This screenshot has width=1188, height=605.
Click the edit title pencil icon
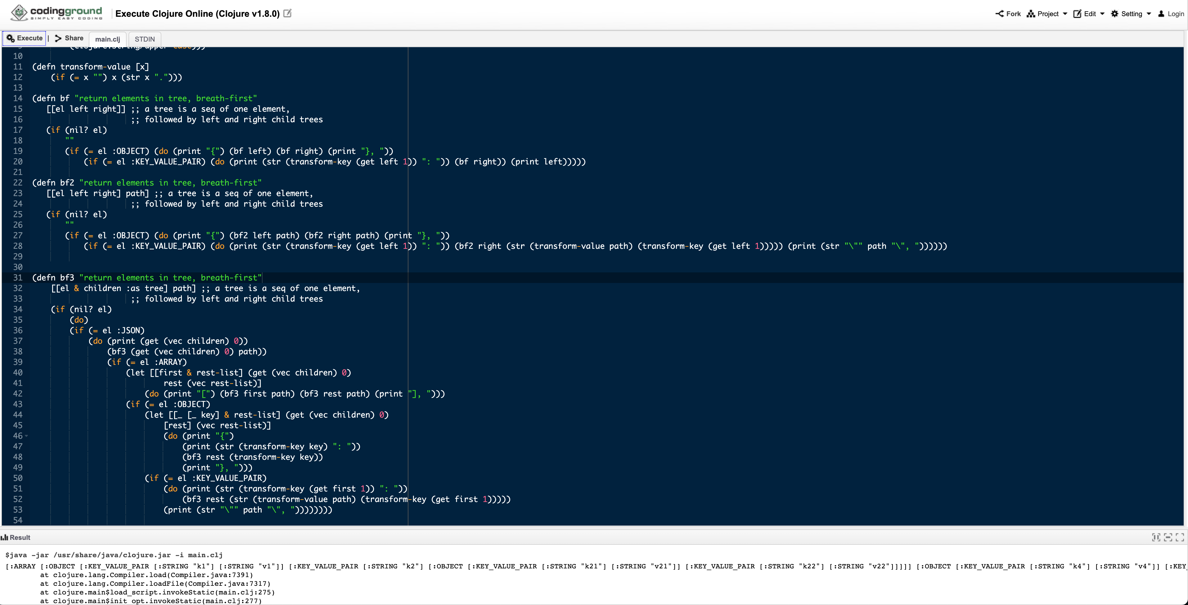pyautogui.click(x=287, y=13)
